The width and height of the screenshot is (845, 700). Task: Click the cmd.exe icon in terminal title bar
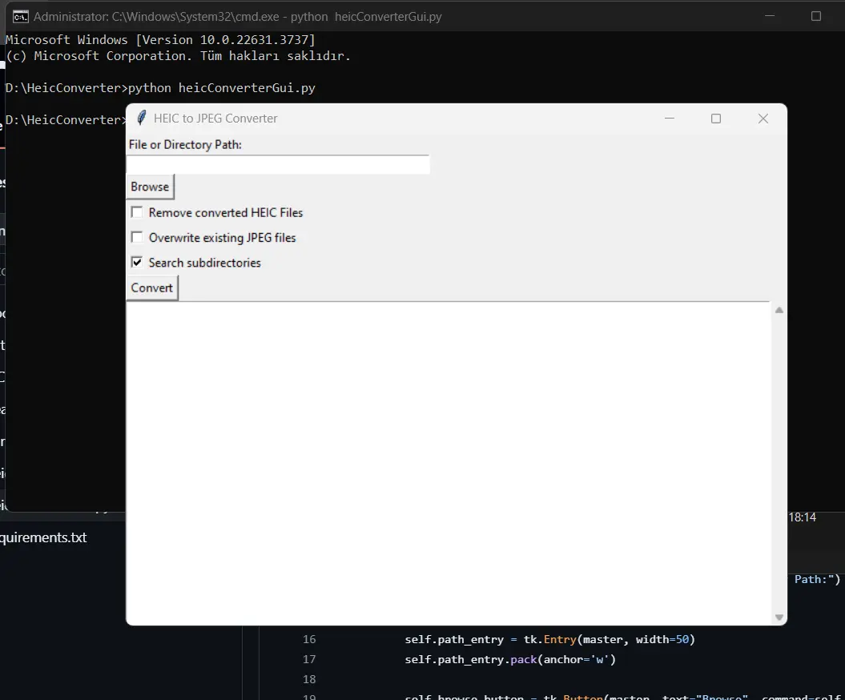point(21,17)
